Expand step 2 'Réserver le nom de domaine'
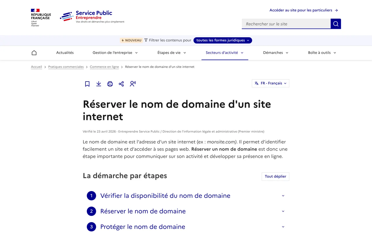 pyautogui.click(x=186, y=211)
